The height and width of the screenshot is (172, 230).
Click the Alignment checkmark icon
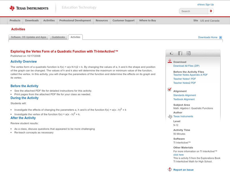(169, 89)
